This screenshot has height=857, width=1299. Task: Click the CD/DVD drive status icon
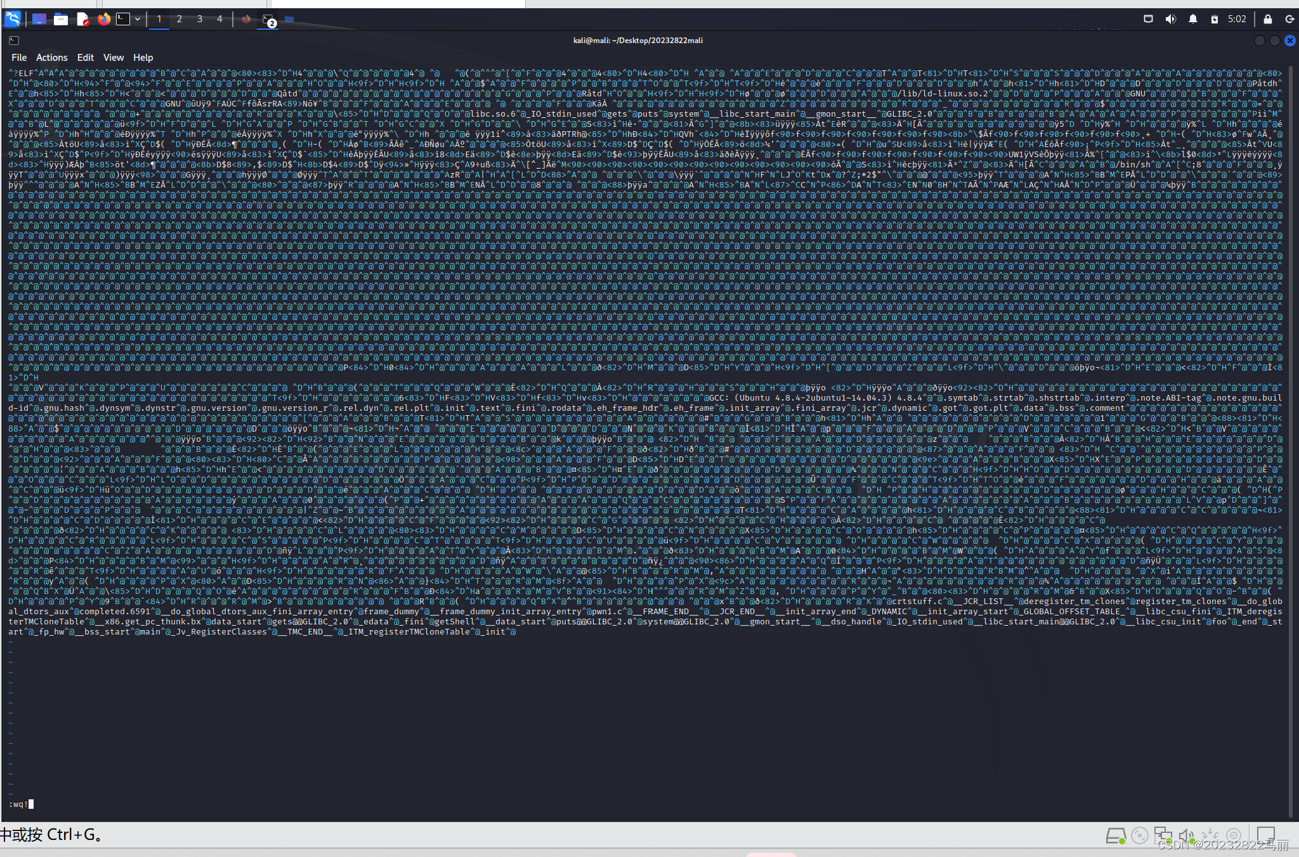(1140, 836)
